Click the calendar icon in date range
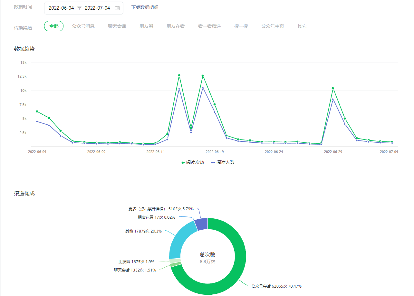 tap(117, 8)
